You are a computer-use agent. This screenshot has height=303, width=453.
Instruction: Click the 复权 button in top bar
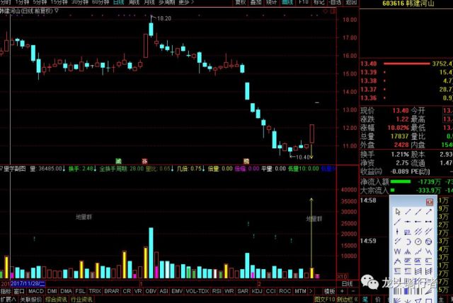[x=241, y=2]
